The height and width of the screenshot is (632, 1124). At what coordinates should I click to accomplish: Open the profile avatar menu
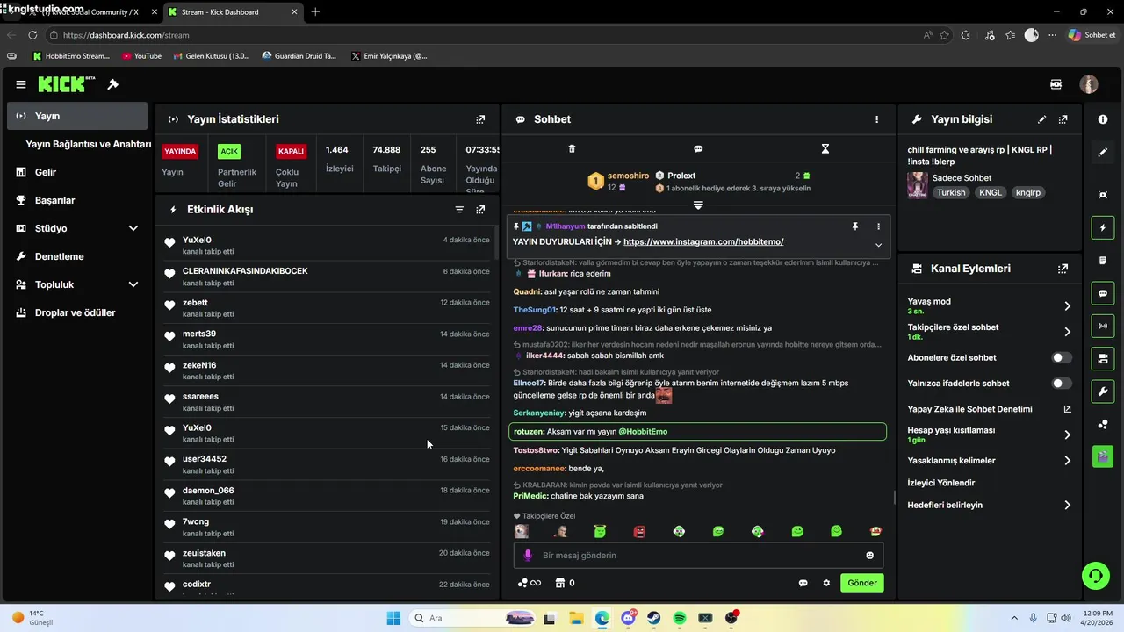(1089, 84)
